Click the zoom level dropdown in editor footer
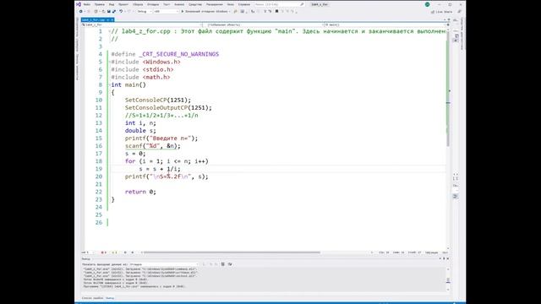The height and width of the screenshot is (304, 541). (88, 252)
